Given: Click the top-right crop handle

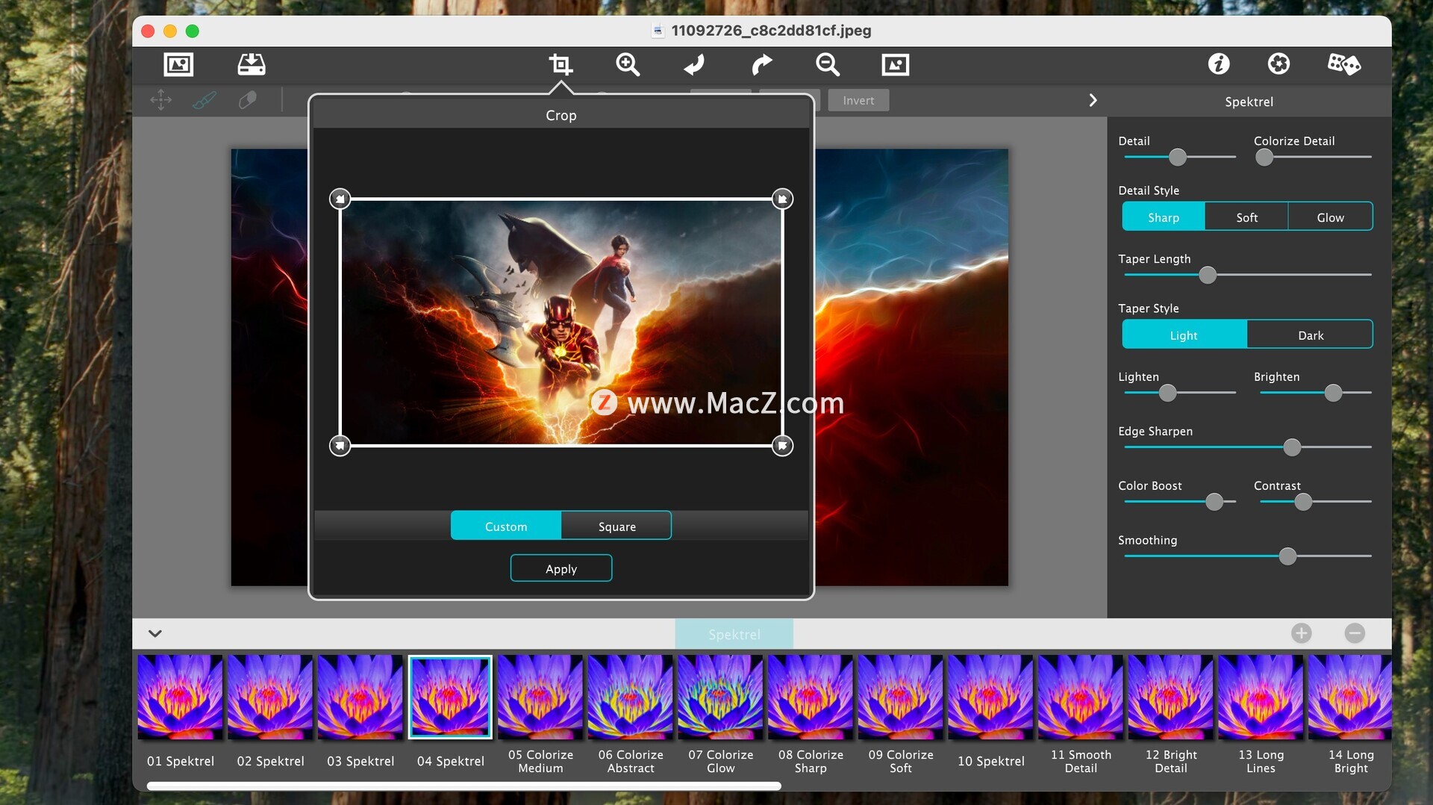Looking at the screenshot, I should coord(782,199).
